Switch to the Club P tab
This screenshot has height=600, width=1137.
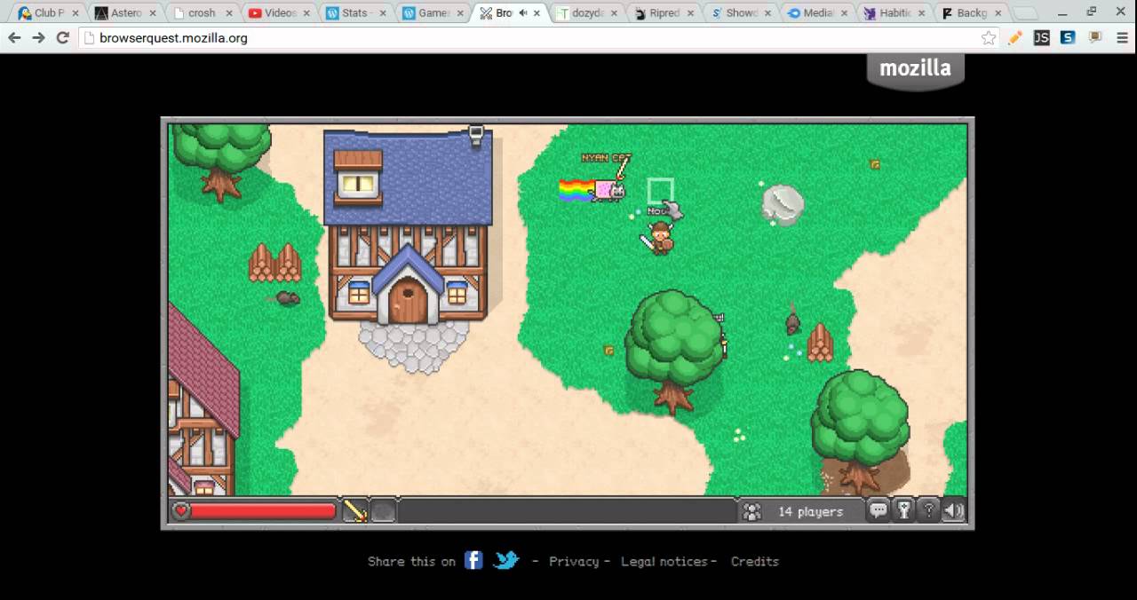(48, 13)
